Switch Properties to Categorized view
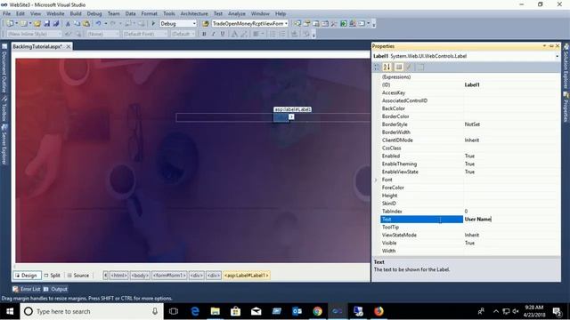This screenshot has width=570, height=320. click(377, 68)
